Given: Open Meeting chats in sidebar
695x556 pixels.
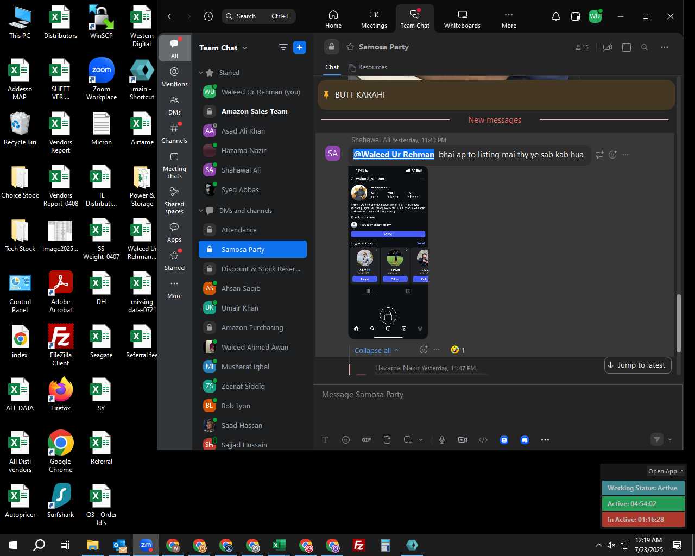Looking at the screenshot, I should 174,165.
